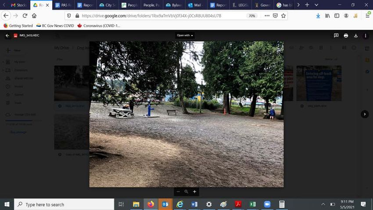Click the site padlock icon

77,16
